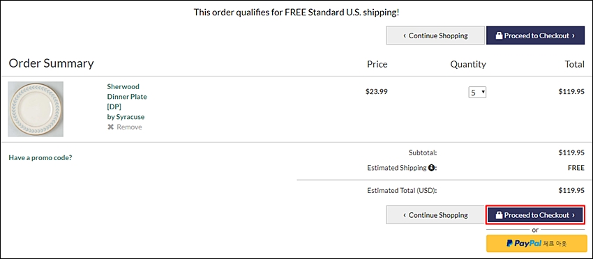This screenshot has height=259, width=593.
Task: Open the Sherwood Dinner Plate product link
Action: (x=127, y=97)
